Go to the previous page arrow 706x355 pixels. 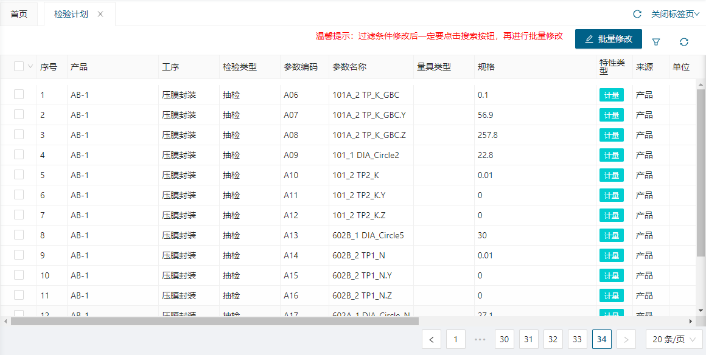[x=432, y=339]
